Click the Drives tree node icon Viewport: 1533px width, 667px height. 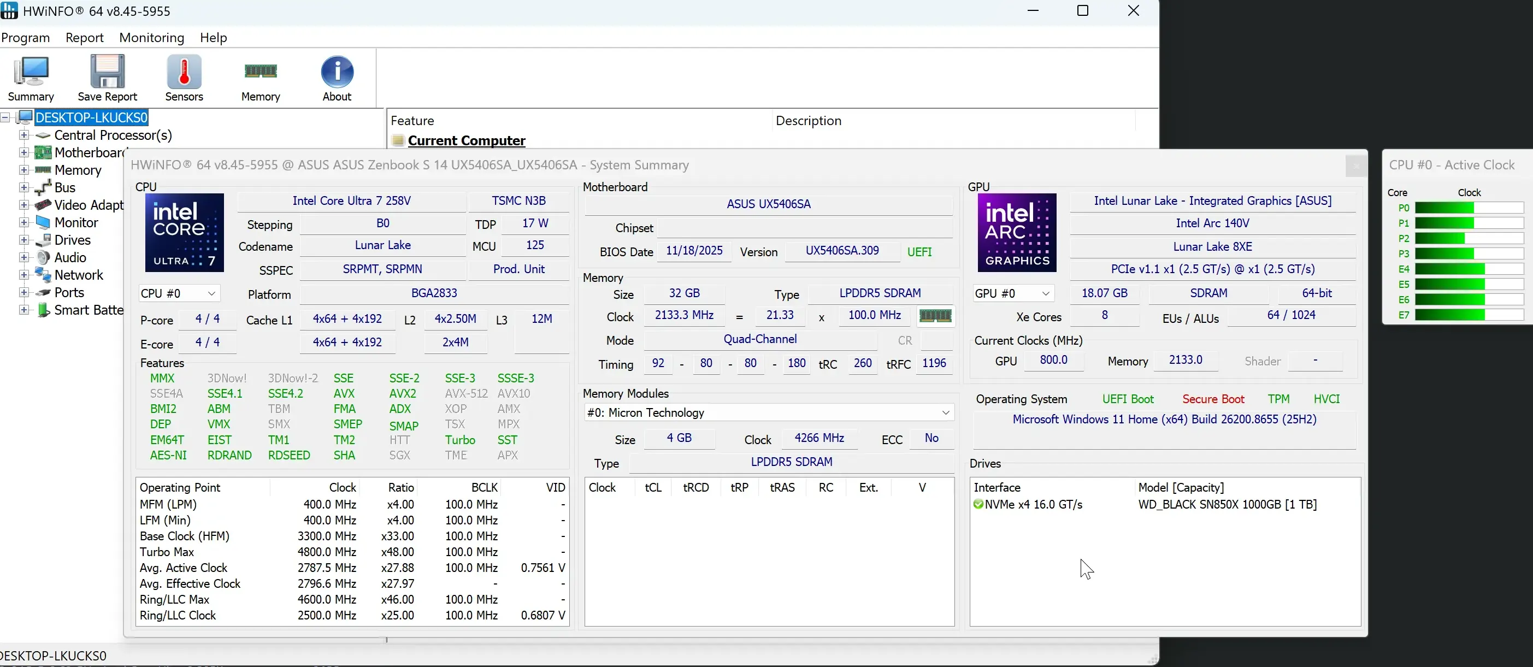[x=43, y=240]
